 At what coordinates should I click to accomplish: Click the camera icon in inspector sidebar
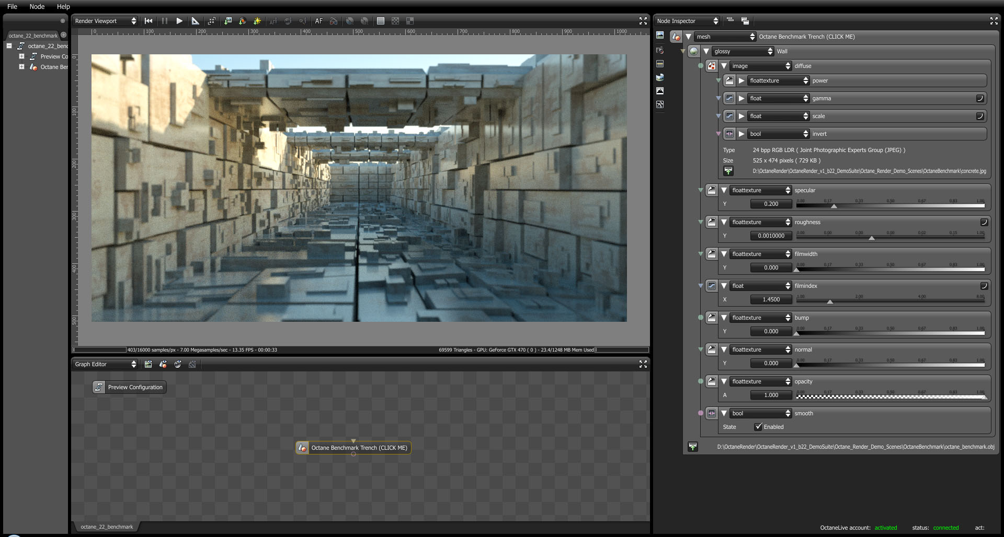click(660, 50)
